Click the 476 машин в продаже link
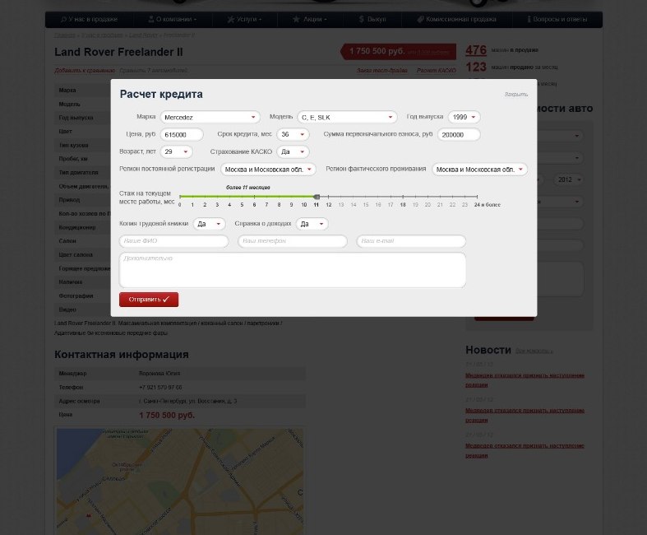Screen dimensions: 647x535 pyautogui.click(x=476, y=50)
